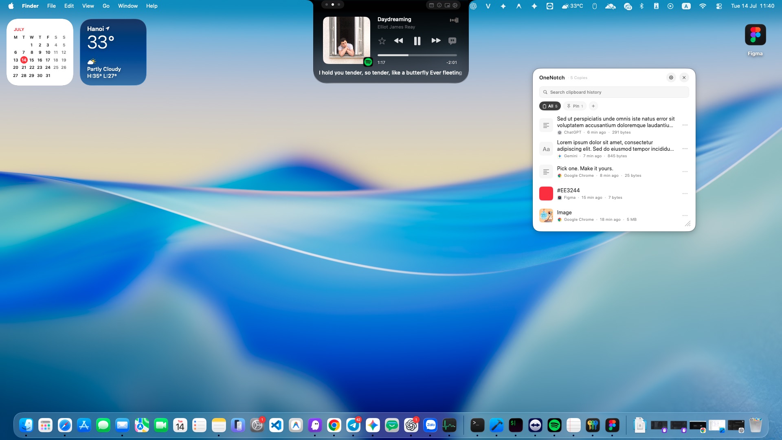Screen dimensions: 782x440
Task: Select the All clipboard tab
Action: (x=550, y=106)
